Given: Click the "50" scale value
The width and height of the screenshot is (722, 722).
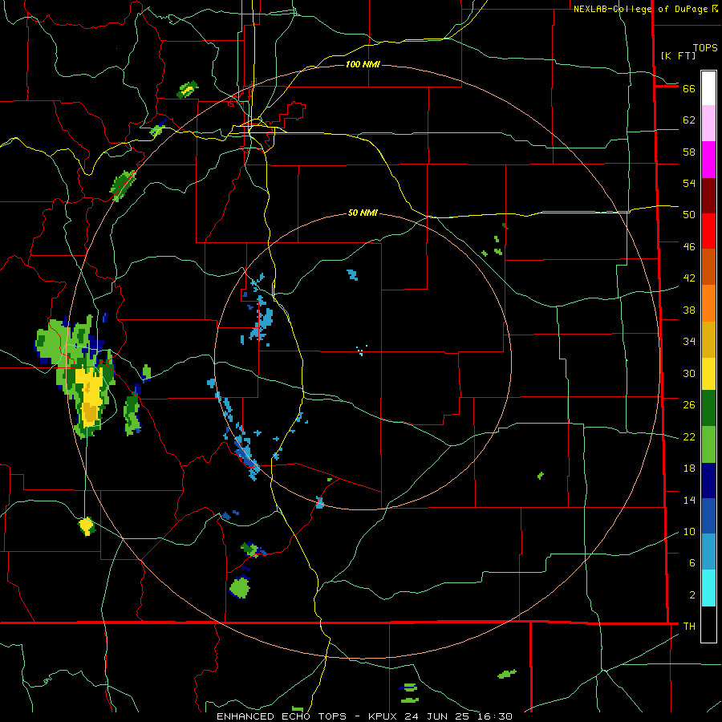Looking at the screenshot, I should (689, 215).
